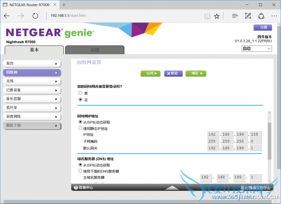Click the NETGEAR genie logo
Viewport: 281px width, 204px height.
[50, 33]
